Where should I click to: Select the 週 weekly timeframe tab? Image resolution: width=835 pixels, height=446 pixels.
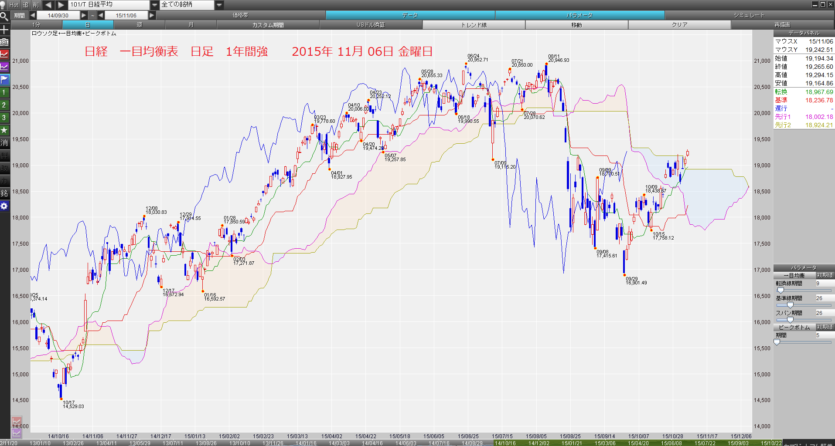pos(140,25)
